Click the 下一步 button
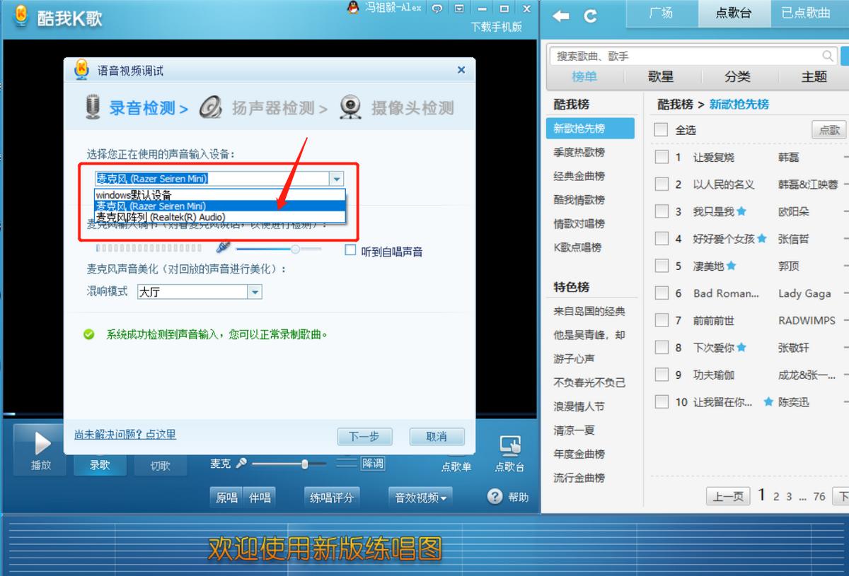This screenshot has height=576, width=849. tap(364, 437)
